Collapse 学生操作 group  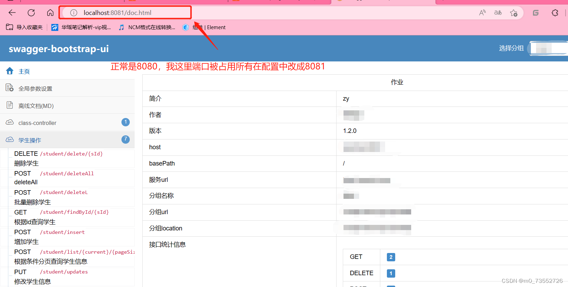[67, 140]
